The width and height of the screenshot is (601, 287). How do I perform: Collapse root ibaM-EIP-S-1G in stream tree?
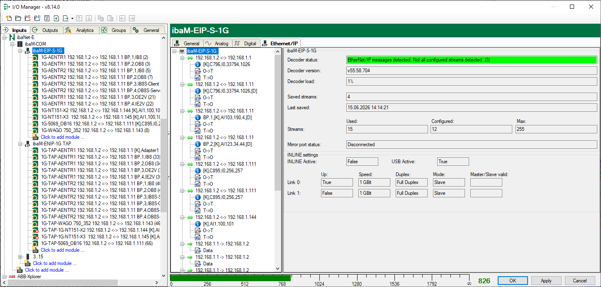click(x=175, y=51)
